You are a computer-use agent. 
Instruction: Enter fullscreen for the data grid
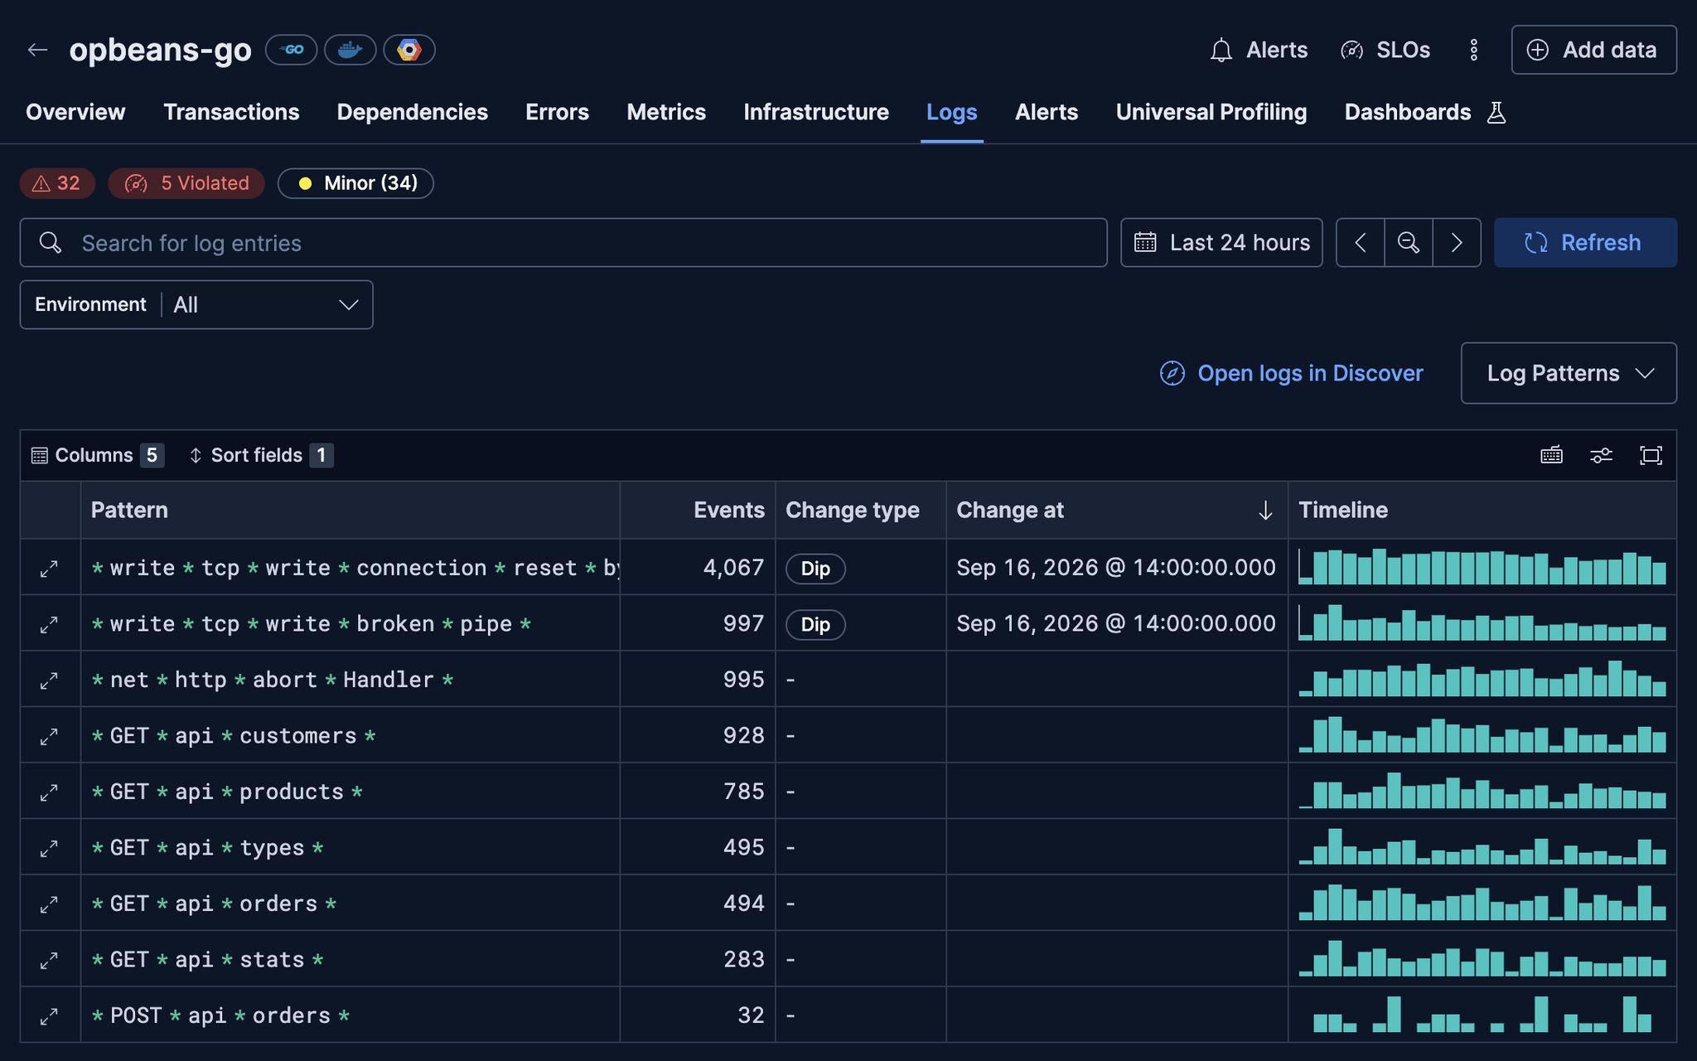(1651, 455)
